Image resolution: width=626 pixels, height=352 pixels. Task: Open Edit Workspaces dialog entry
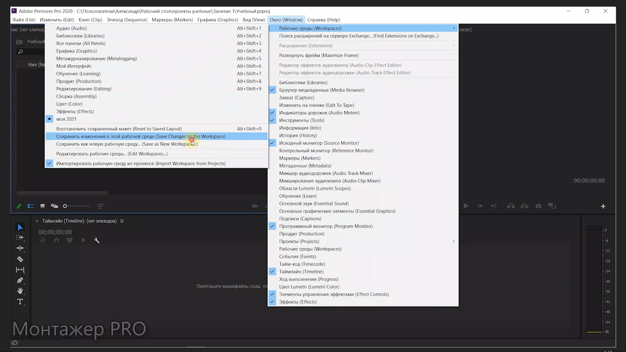(156, 154)
